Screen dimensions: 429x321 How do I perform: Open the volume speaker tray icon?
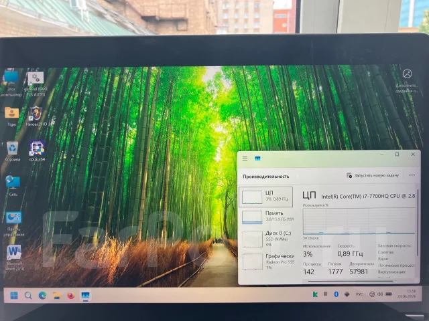click(x=380, y=294)
